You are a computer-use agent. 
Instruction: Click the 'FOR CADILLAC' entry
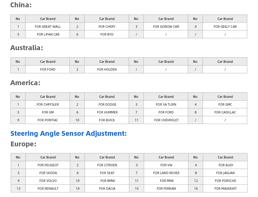pos(225,112)
